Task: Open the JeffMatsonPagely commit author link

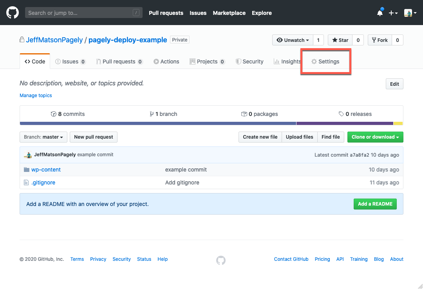Action: point(55,155)
